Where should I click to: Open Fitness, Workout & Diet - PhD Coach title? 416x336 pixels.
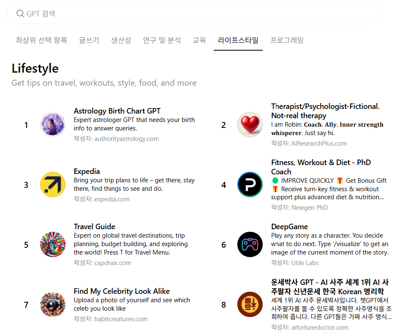(321, 167)
